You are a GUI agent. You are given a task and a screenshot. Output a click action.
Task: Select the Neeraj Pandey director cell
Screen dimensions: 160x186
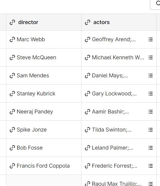[x=44, y=112]
